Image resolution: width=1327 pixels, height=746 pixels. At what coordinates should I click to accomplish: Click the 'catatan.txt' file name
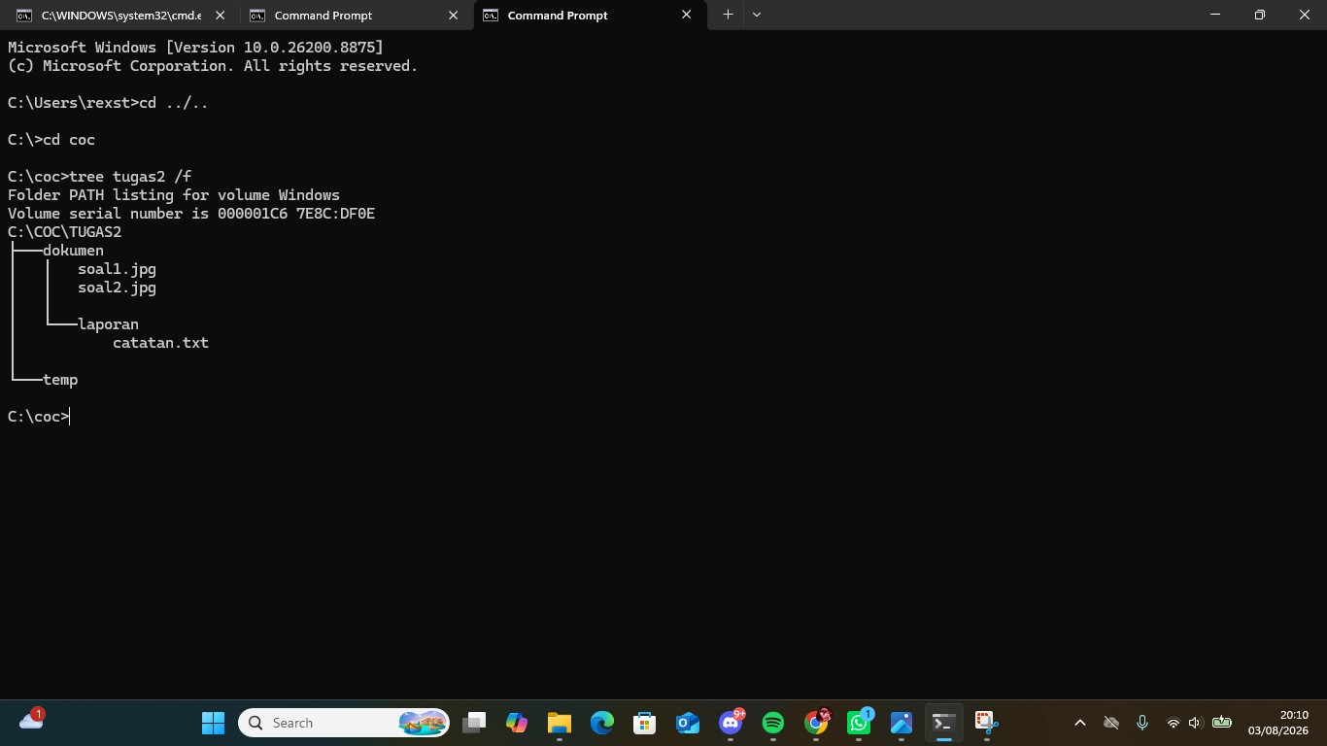tap(160, 343)
